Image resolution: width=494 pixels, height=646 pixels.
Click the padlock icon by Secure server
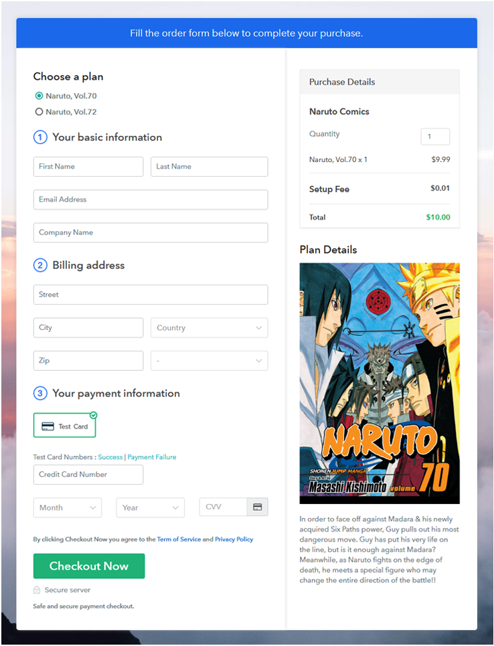[x=37, y=590]
